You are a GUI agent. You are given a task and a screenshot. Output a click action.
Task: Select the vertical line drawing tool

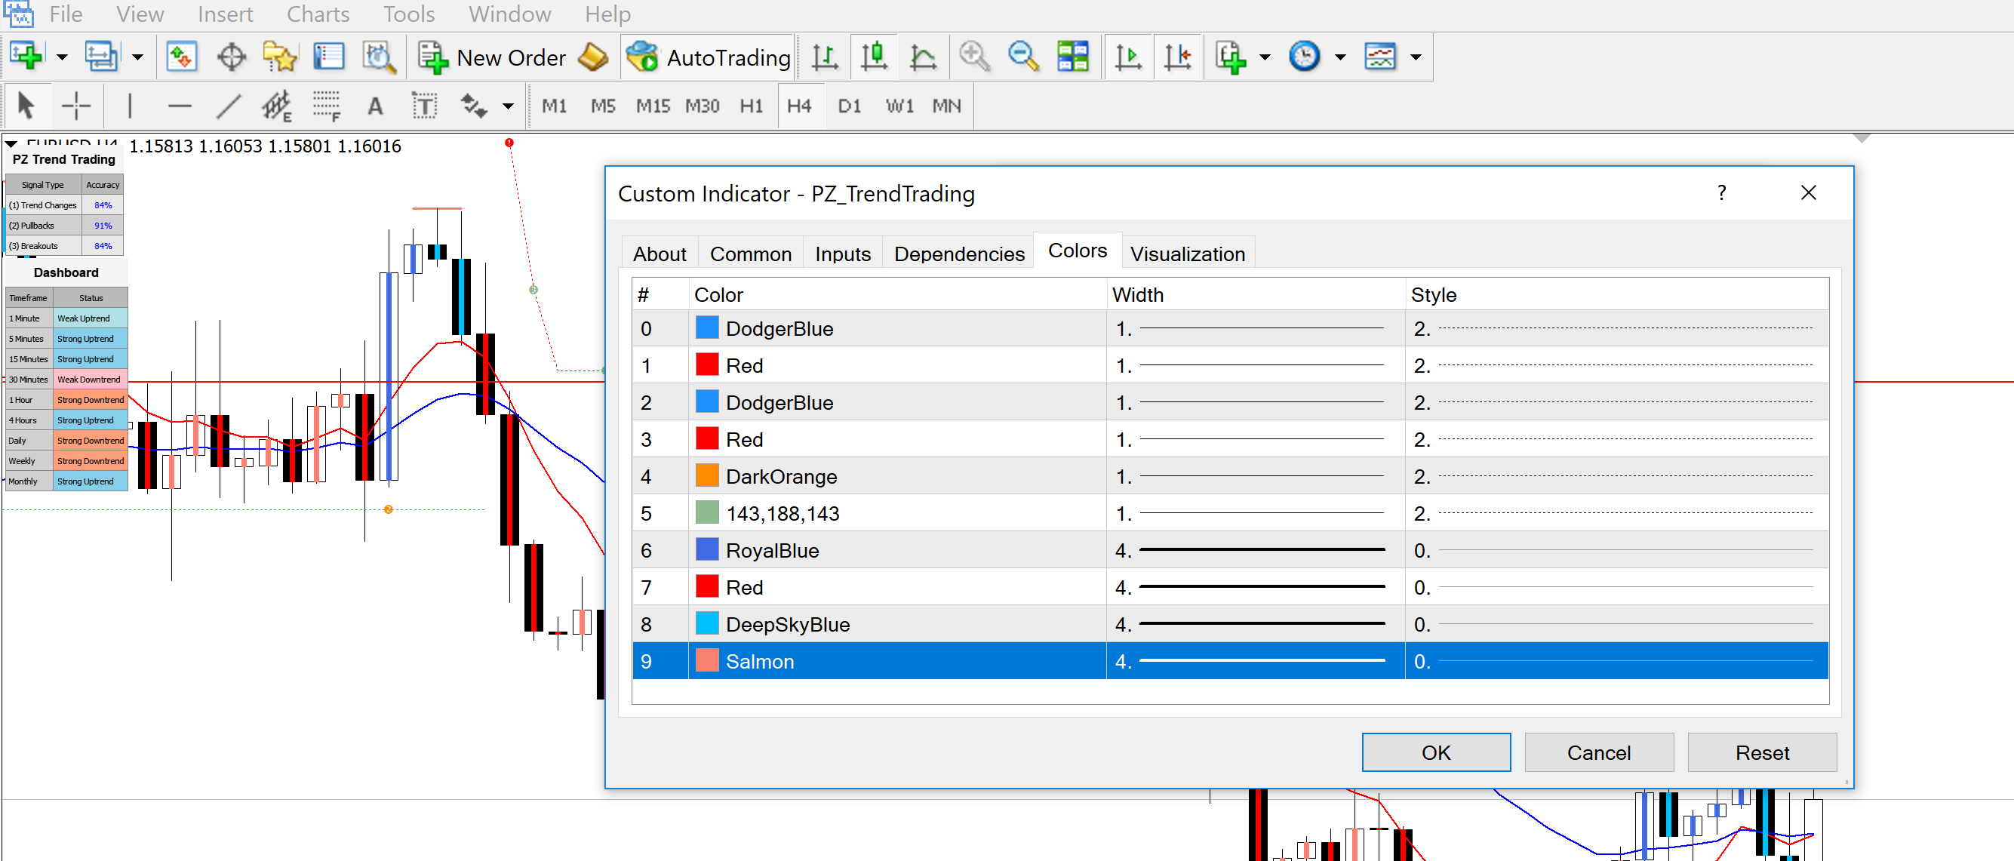130,106
